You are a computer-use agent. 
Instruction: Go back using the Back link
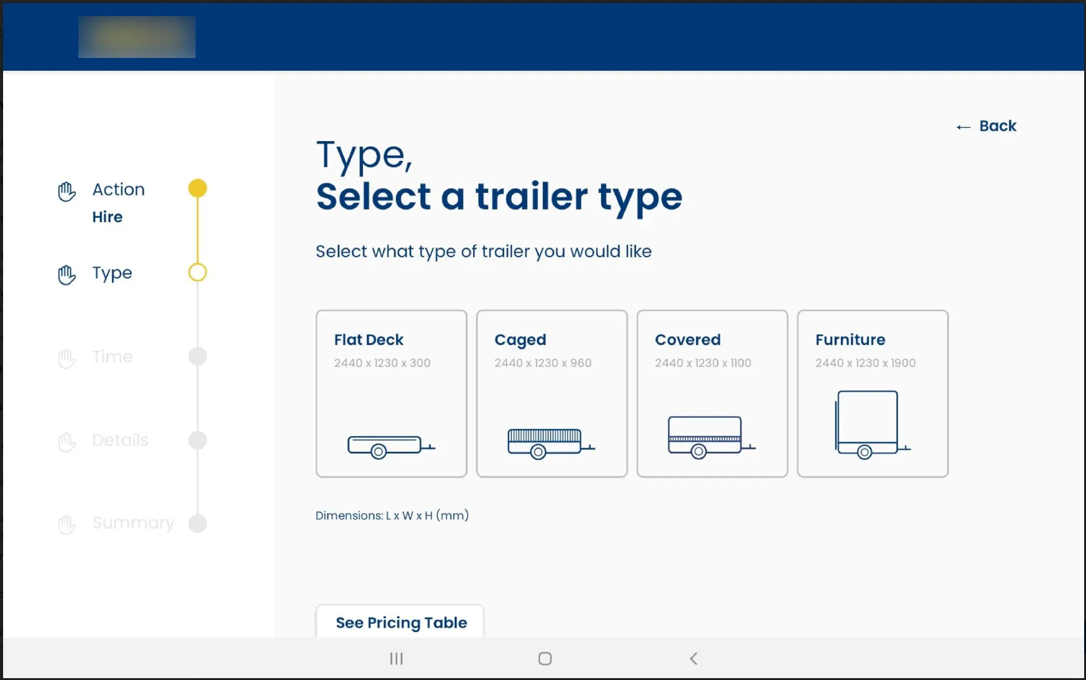coord(986,126)
